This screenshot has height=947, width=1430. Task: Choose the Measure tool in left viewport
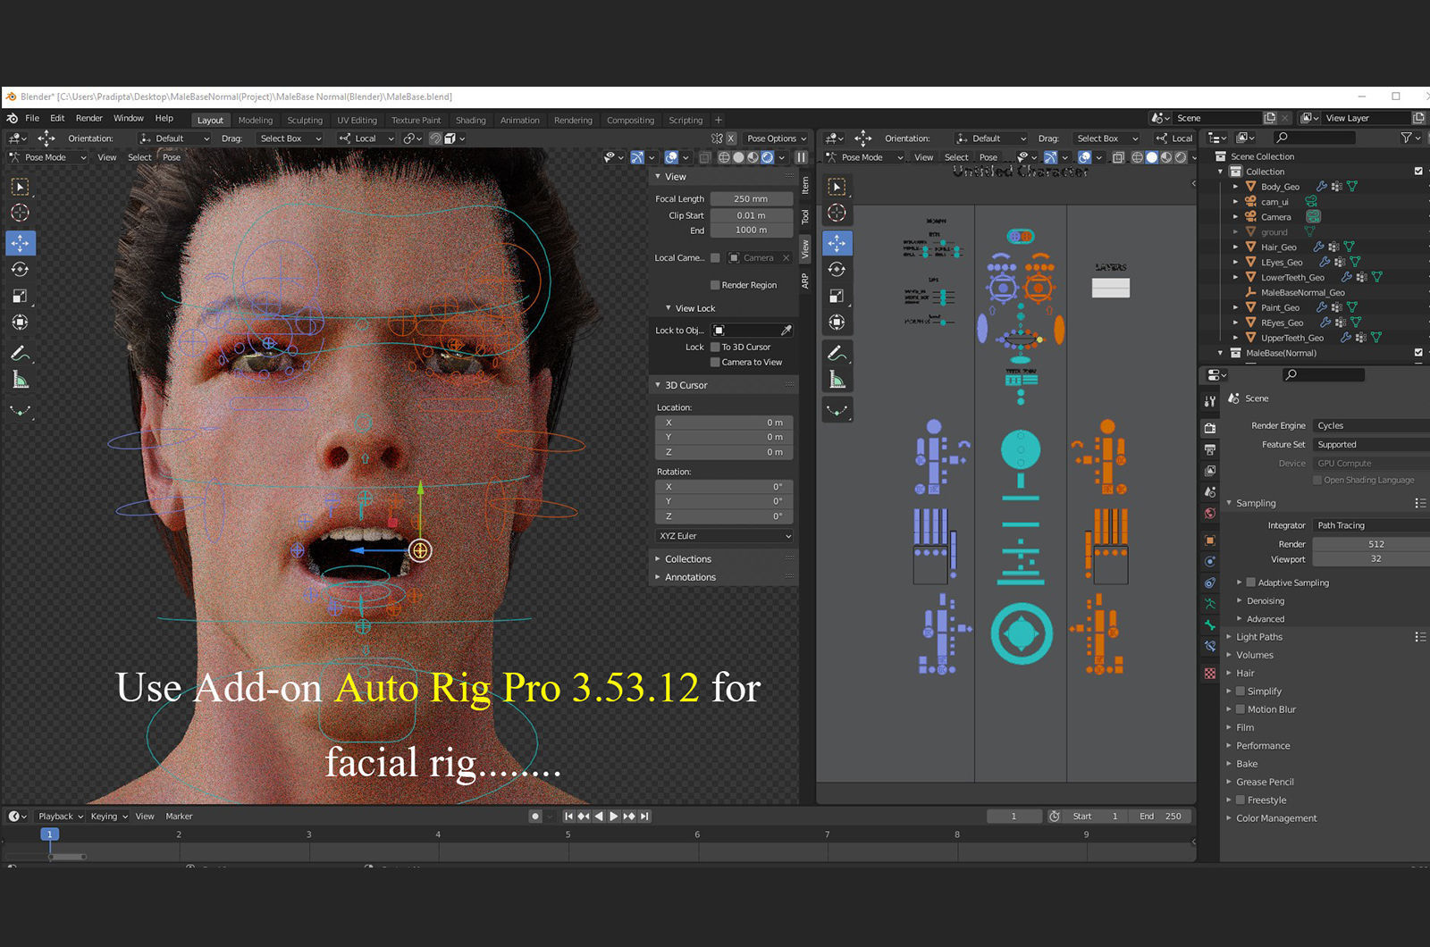point(20,380)
